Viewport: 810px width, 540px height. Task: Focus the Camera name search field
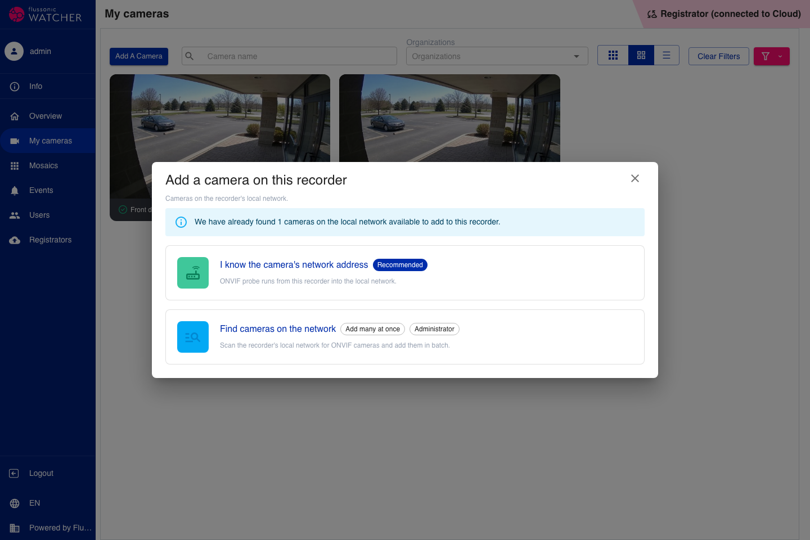point(289,56)
